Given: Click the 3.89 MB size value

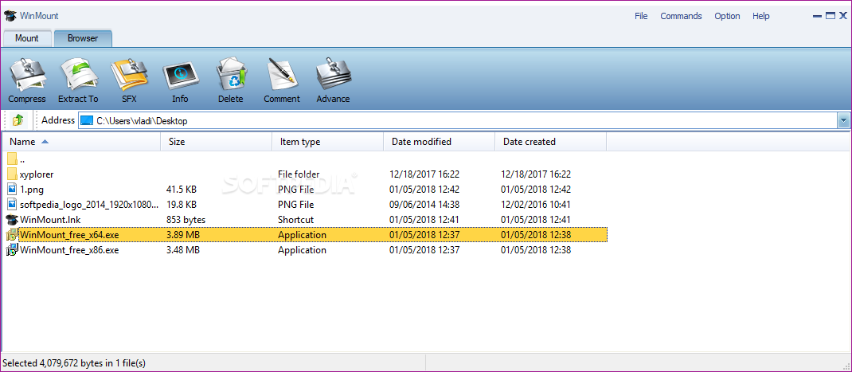Looking at the screenshot, I should point(184,235).
